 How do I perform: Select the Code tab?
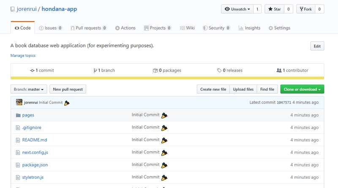[x=23, y=28]
